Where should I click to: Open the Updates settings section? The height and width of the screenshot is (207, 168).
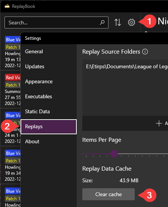coord(49,66)
